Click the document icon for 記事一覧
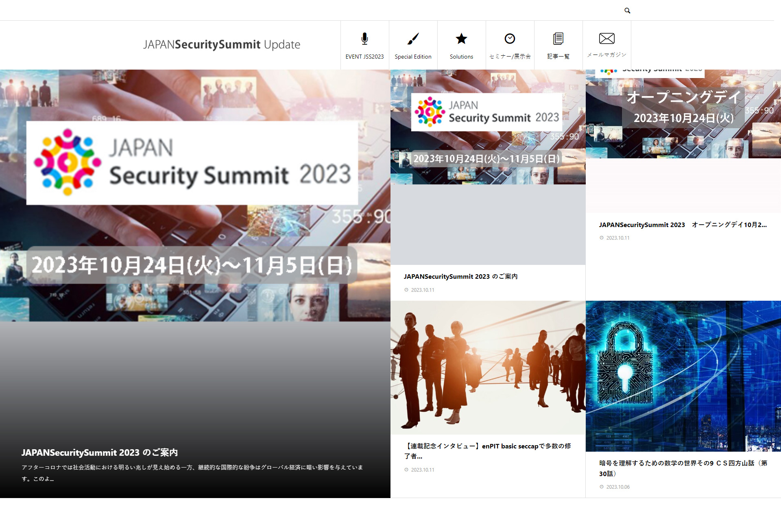This screenshot has width=781, height=518. (x=558, y=39)
